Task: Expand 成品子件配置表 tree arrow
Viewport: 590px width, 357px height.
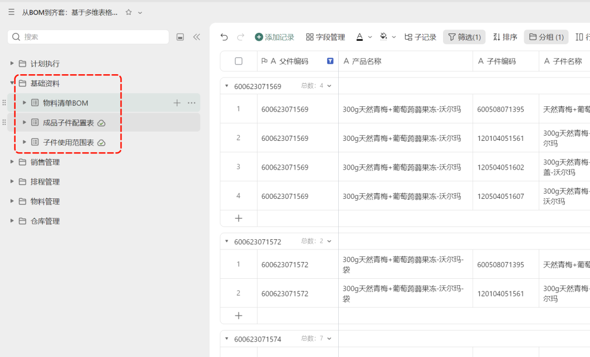Action: click(24, 122)
